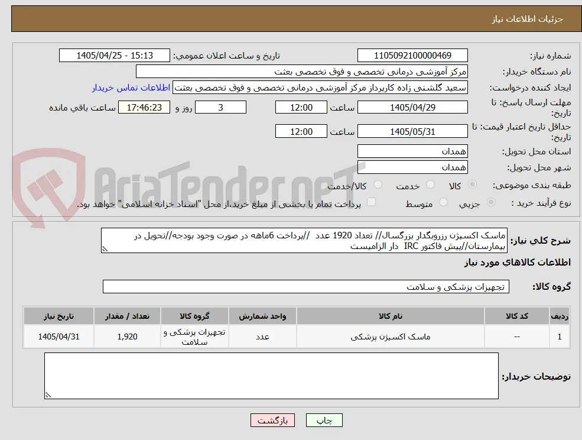582x440 pixels.
Task: Click the نوع فرآیند خرید label
Action: pyautogui.click(x=541, y=203)
